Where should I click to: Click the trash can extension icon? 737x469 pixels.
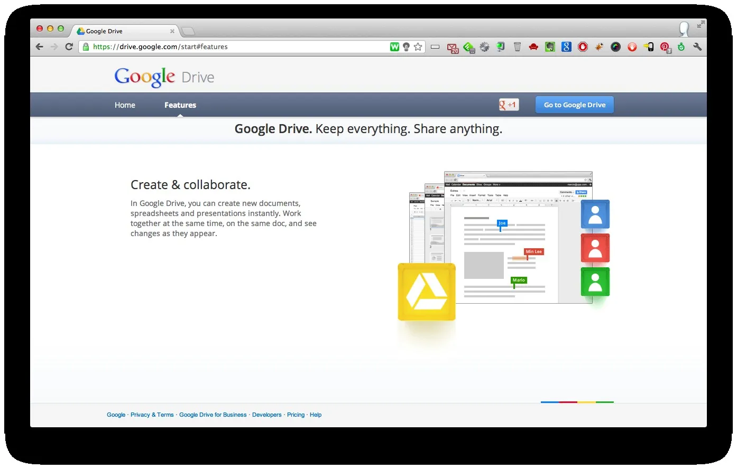[517, 46]
